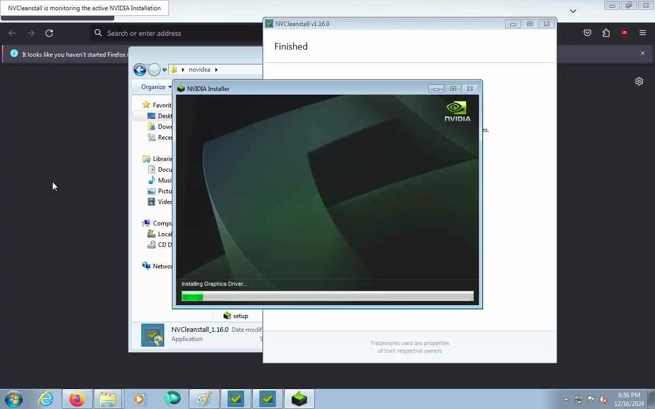Click the NVIDIA logo in the installer
The width and height of the screenshot is (655, 409).
click(x=457, y=111)
